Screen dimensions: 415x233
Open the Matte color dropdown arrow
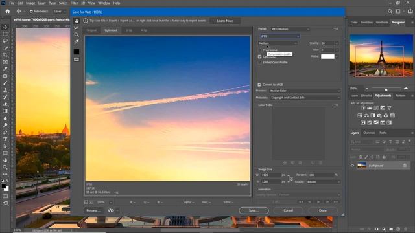pyautogui.click(x=337, y=56)
